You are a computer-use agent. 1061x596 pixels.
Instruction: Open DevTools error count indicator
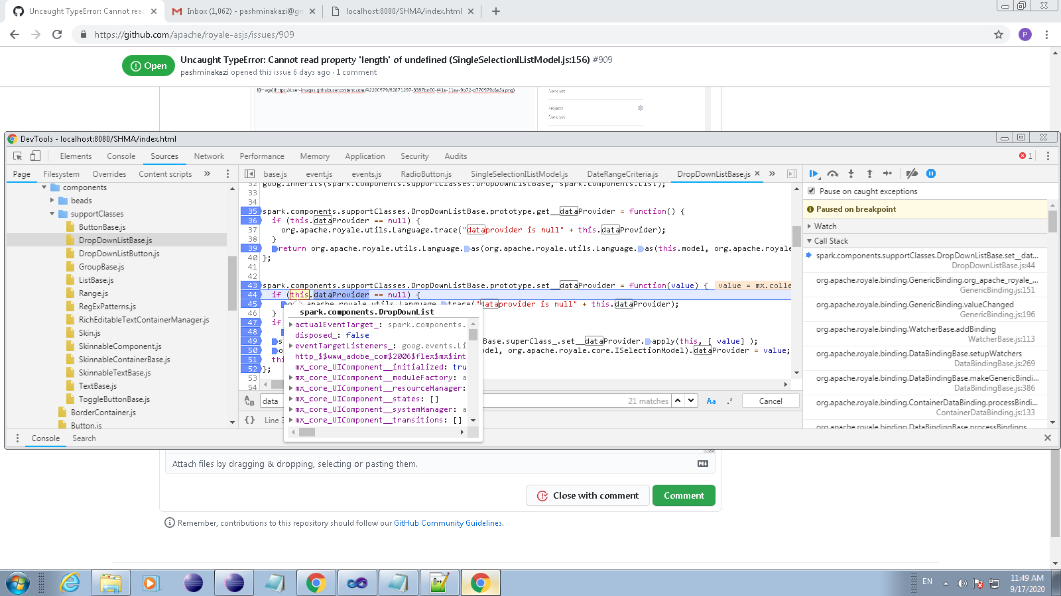click(1026, 156)
